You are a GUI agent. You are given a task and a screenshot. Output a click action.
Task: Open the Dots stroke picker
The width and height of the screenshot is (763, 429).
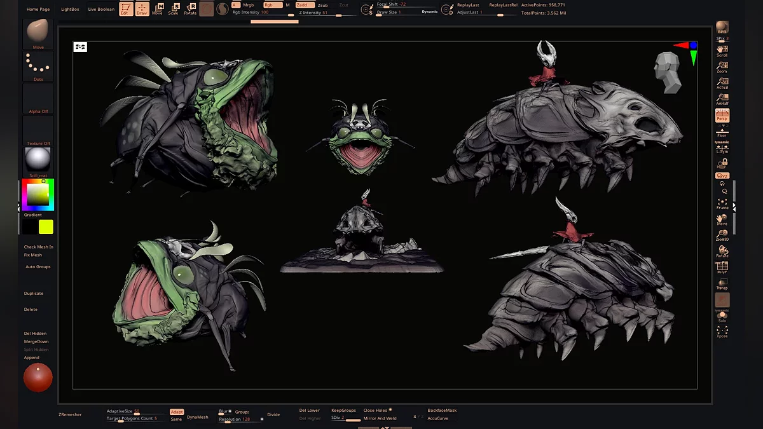[x=38, y=67]
